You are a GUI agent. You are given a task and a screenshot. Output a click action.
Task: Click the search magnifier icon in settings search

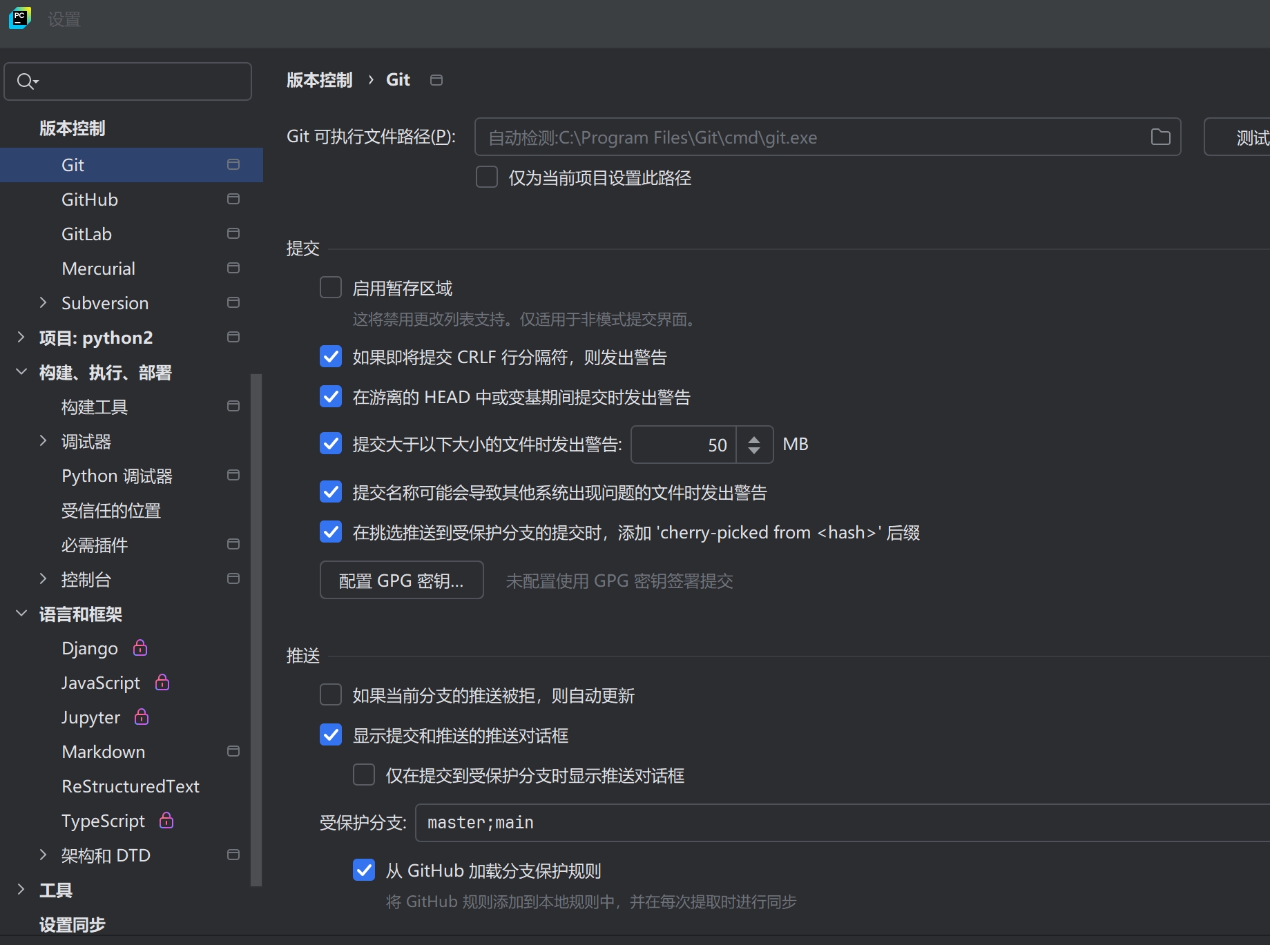pos(27,81)
